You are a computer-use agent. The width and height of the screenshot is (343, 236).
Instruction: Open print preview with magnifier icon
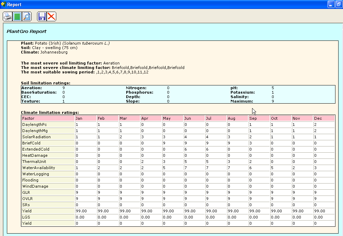coord(26,16)
